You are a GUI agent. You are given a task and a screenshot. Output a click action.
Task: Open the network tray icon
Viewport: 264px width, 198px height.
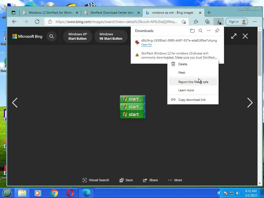[x=232, y=193]
